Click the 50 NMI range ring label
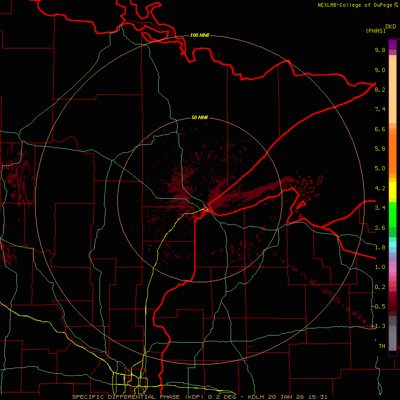This screenshot has width=400, height=400. pyautogui.click(x=200, y=117)
